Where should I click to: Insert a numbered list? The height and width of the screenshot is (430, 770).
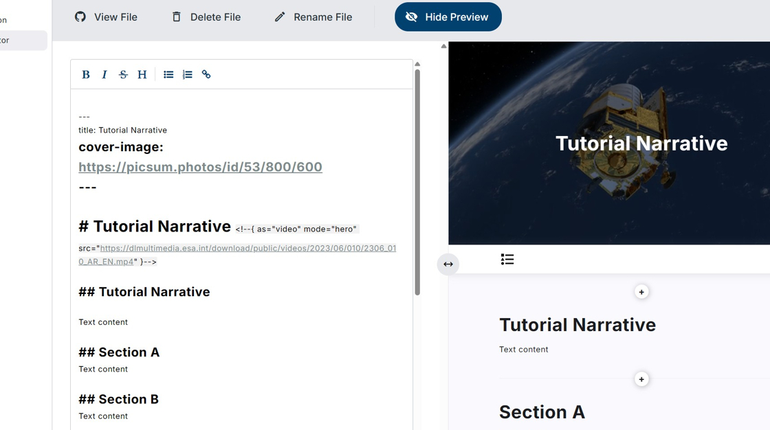[187, 75]
